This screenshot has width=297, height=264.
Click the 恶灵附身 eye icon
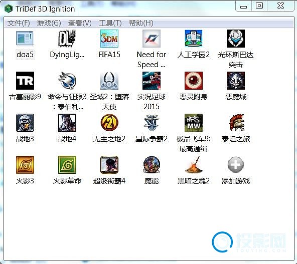click(x=193, y=81)
